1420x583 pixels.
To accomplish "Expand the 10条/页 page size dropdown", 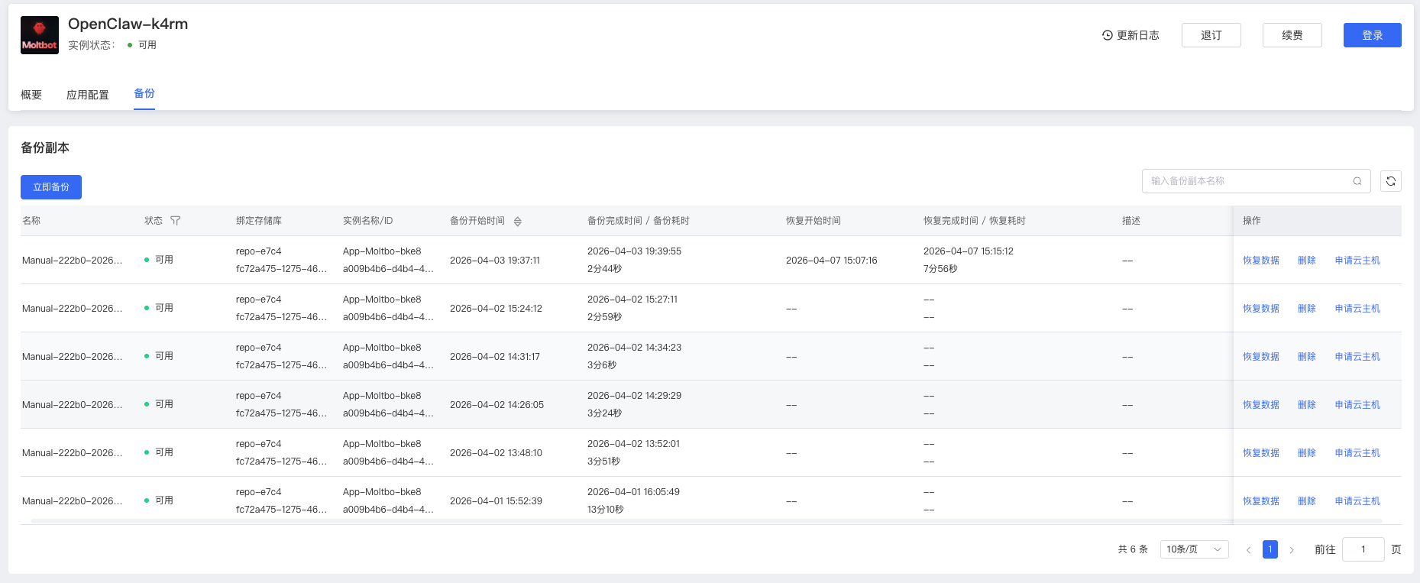I will coord(1193,549).
